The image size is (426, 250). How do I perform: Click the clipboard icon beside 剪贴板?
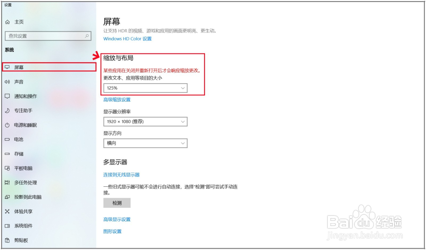(x=7, y=240)
